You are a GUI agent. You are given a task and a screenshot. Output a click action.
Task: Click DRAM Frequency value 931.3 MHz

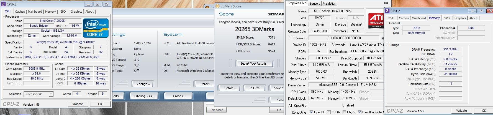tap(450, 50)
